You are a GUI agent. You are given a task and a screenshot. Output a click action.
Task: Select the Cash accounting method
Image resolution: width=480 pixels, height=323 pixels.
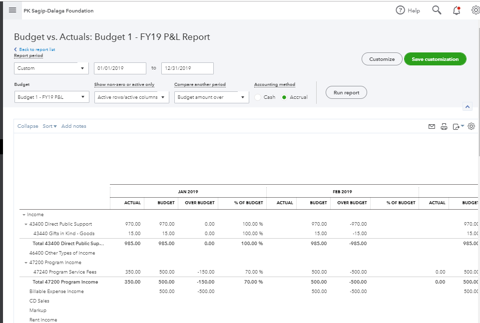pos(258,97)
